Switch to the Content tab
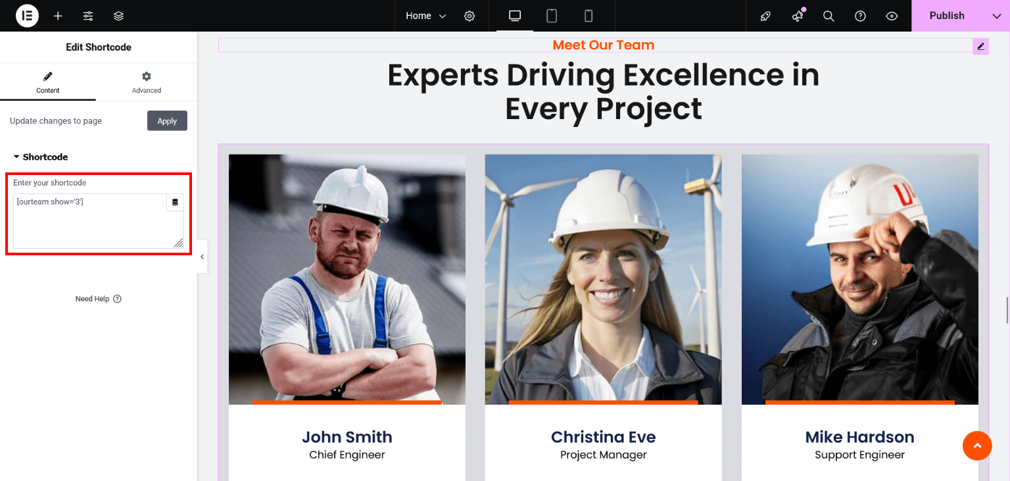 tap(48, 83)
